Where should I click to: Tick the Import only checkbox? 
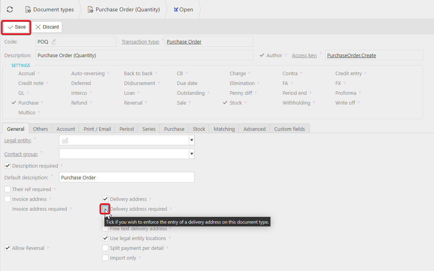point(105,258)
